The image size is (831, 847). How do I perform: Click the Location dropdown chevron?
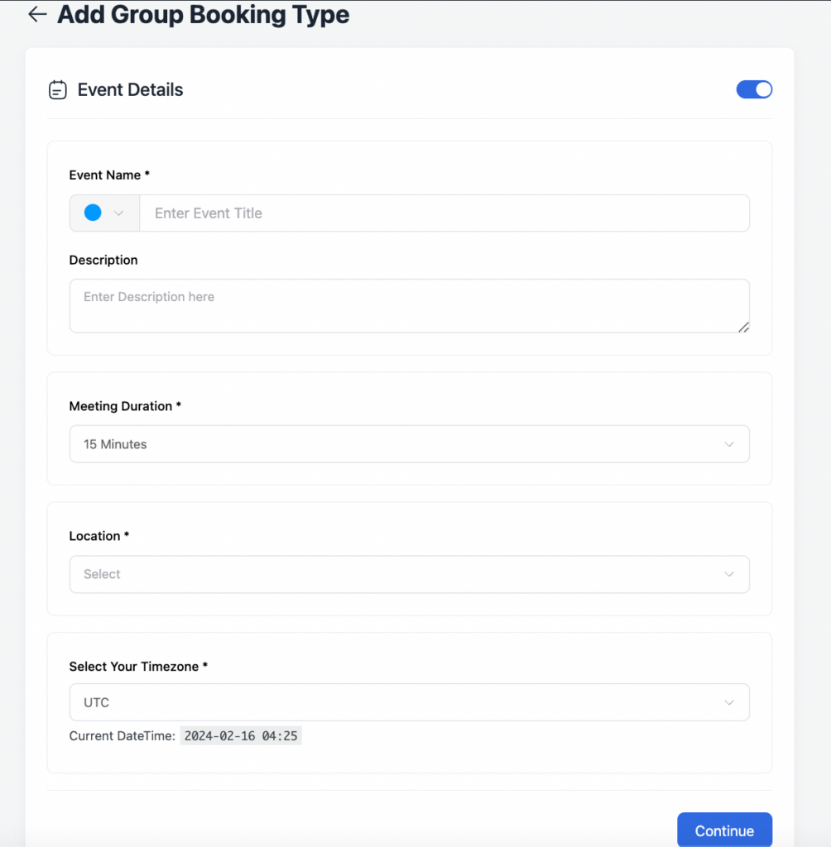click(x=729, y=574)
